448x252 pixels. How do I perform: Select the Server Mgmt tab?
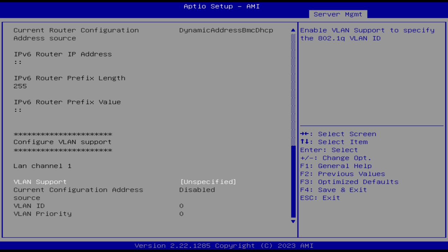click(338, 14)
